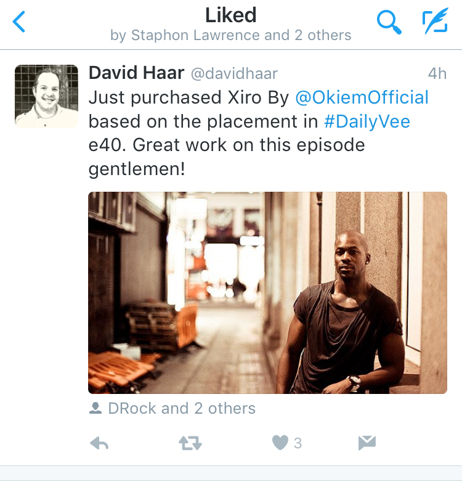This screenshot has height=492, width=462.
Task: Share the tweet via the direct message envelope
Action: click(x=367, y=443)
